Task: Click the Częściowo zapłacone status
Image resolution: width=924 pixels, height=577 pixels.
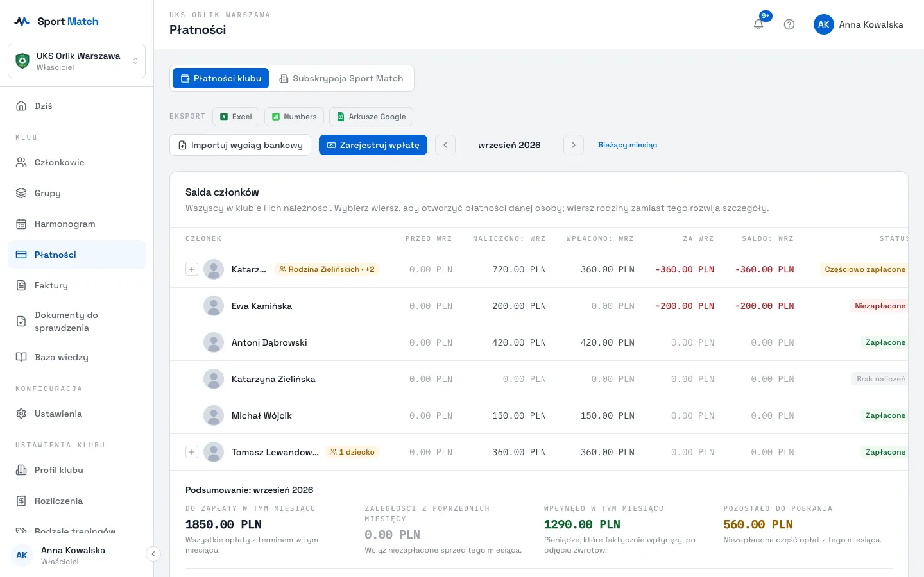Action: point(865,269)
